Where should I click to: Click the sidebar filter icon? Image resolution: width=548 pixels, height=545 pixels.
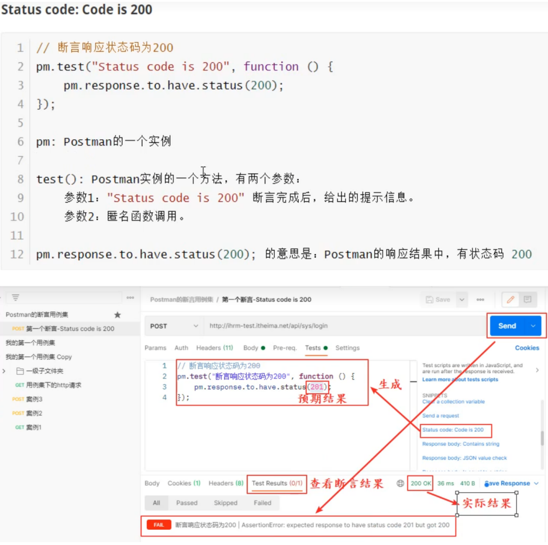tap(15, 298)
